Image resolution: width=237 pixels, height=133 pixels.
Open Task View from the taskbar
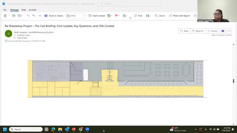pos(46,129)
